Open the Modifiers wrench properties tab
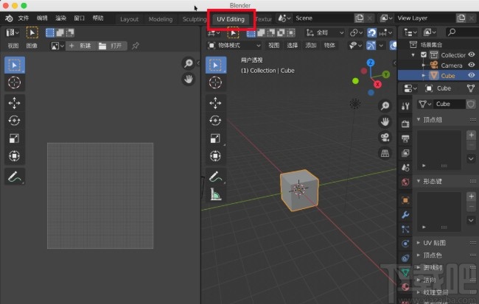Viewport: 479px width, 304px height. tap(405, 215)
